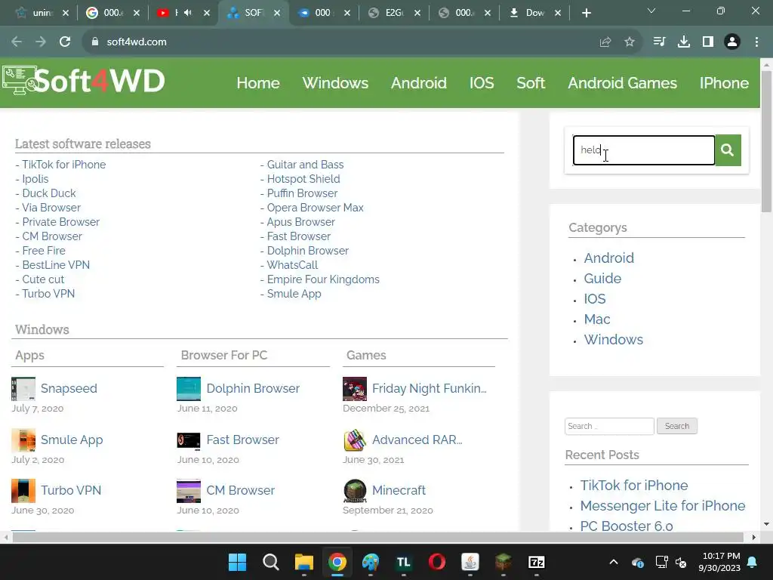Switch to the Google 000 tab

pos(113,13)
